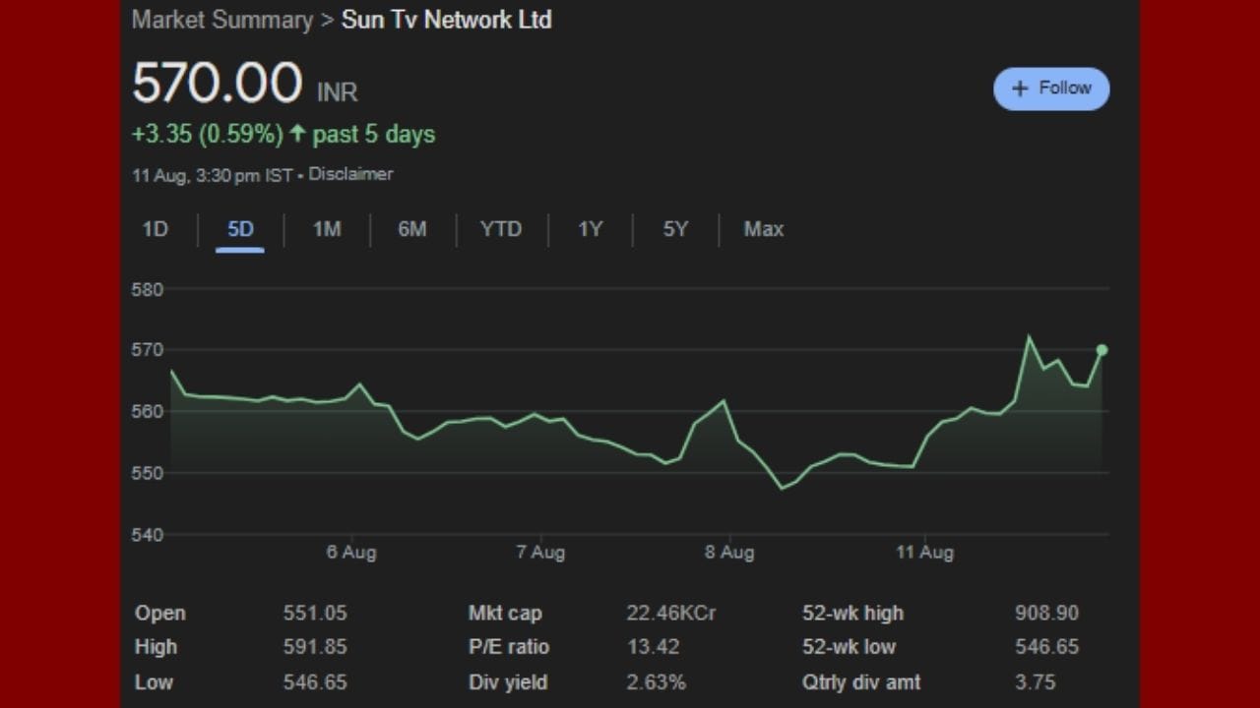Click the Sun Tv Network Ltd title
Image resolution: width=1260 pixels, height=708 pixels.
(446, 20)
